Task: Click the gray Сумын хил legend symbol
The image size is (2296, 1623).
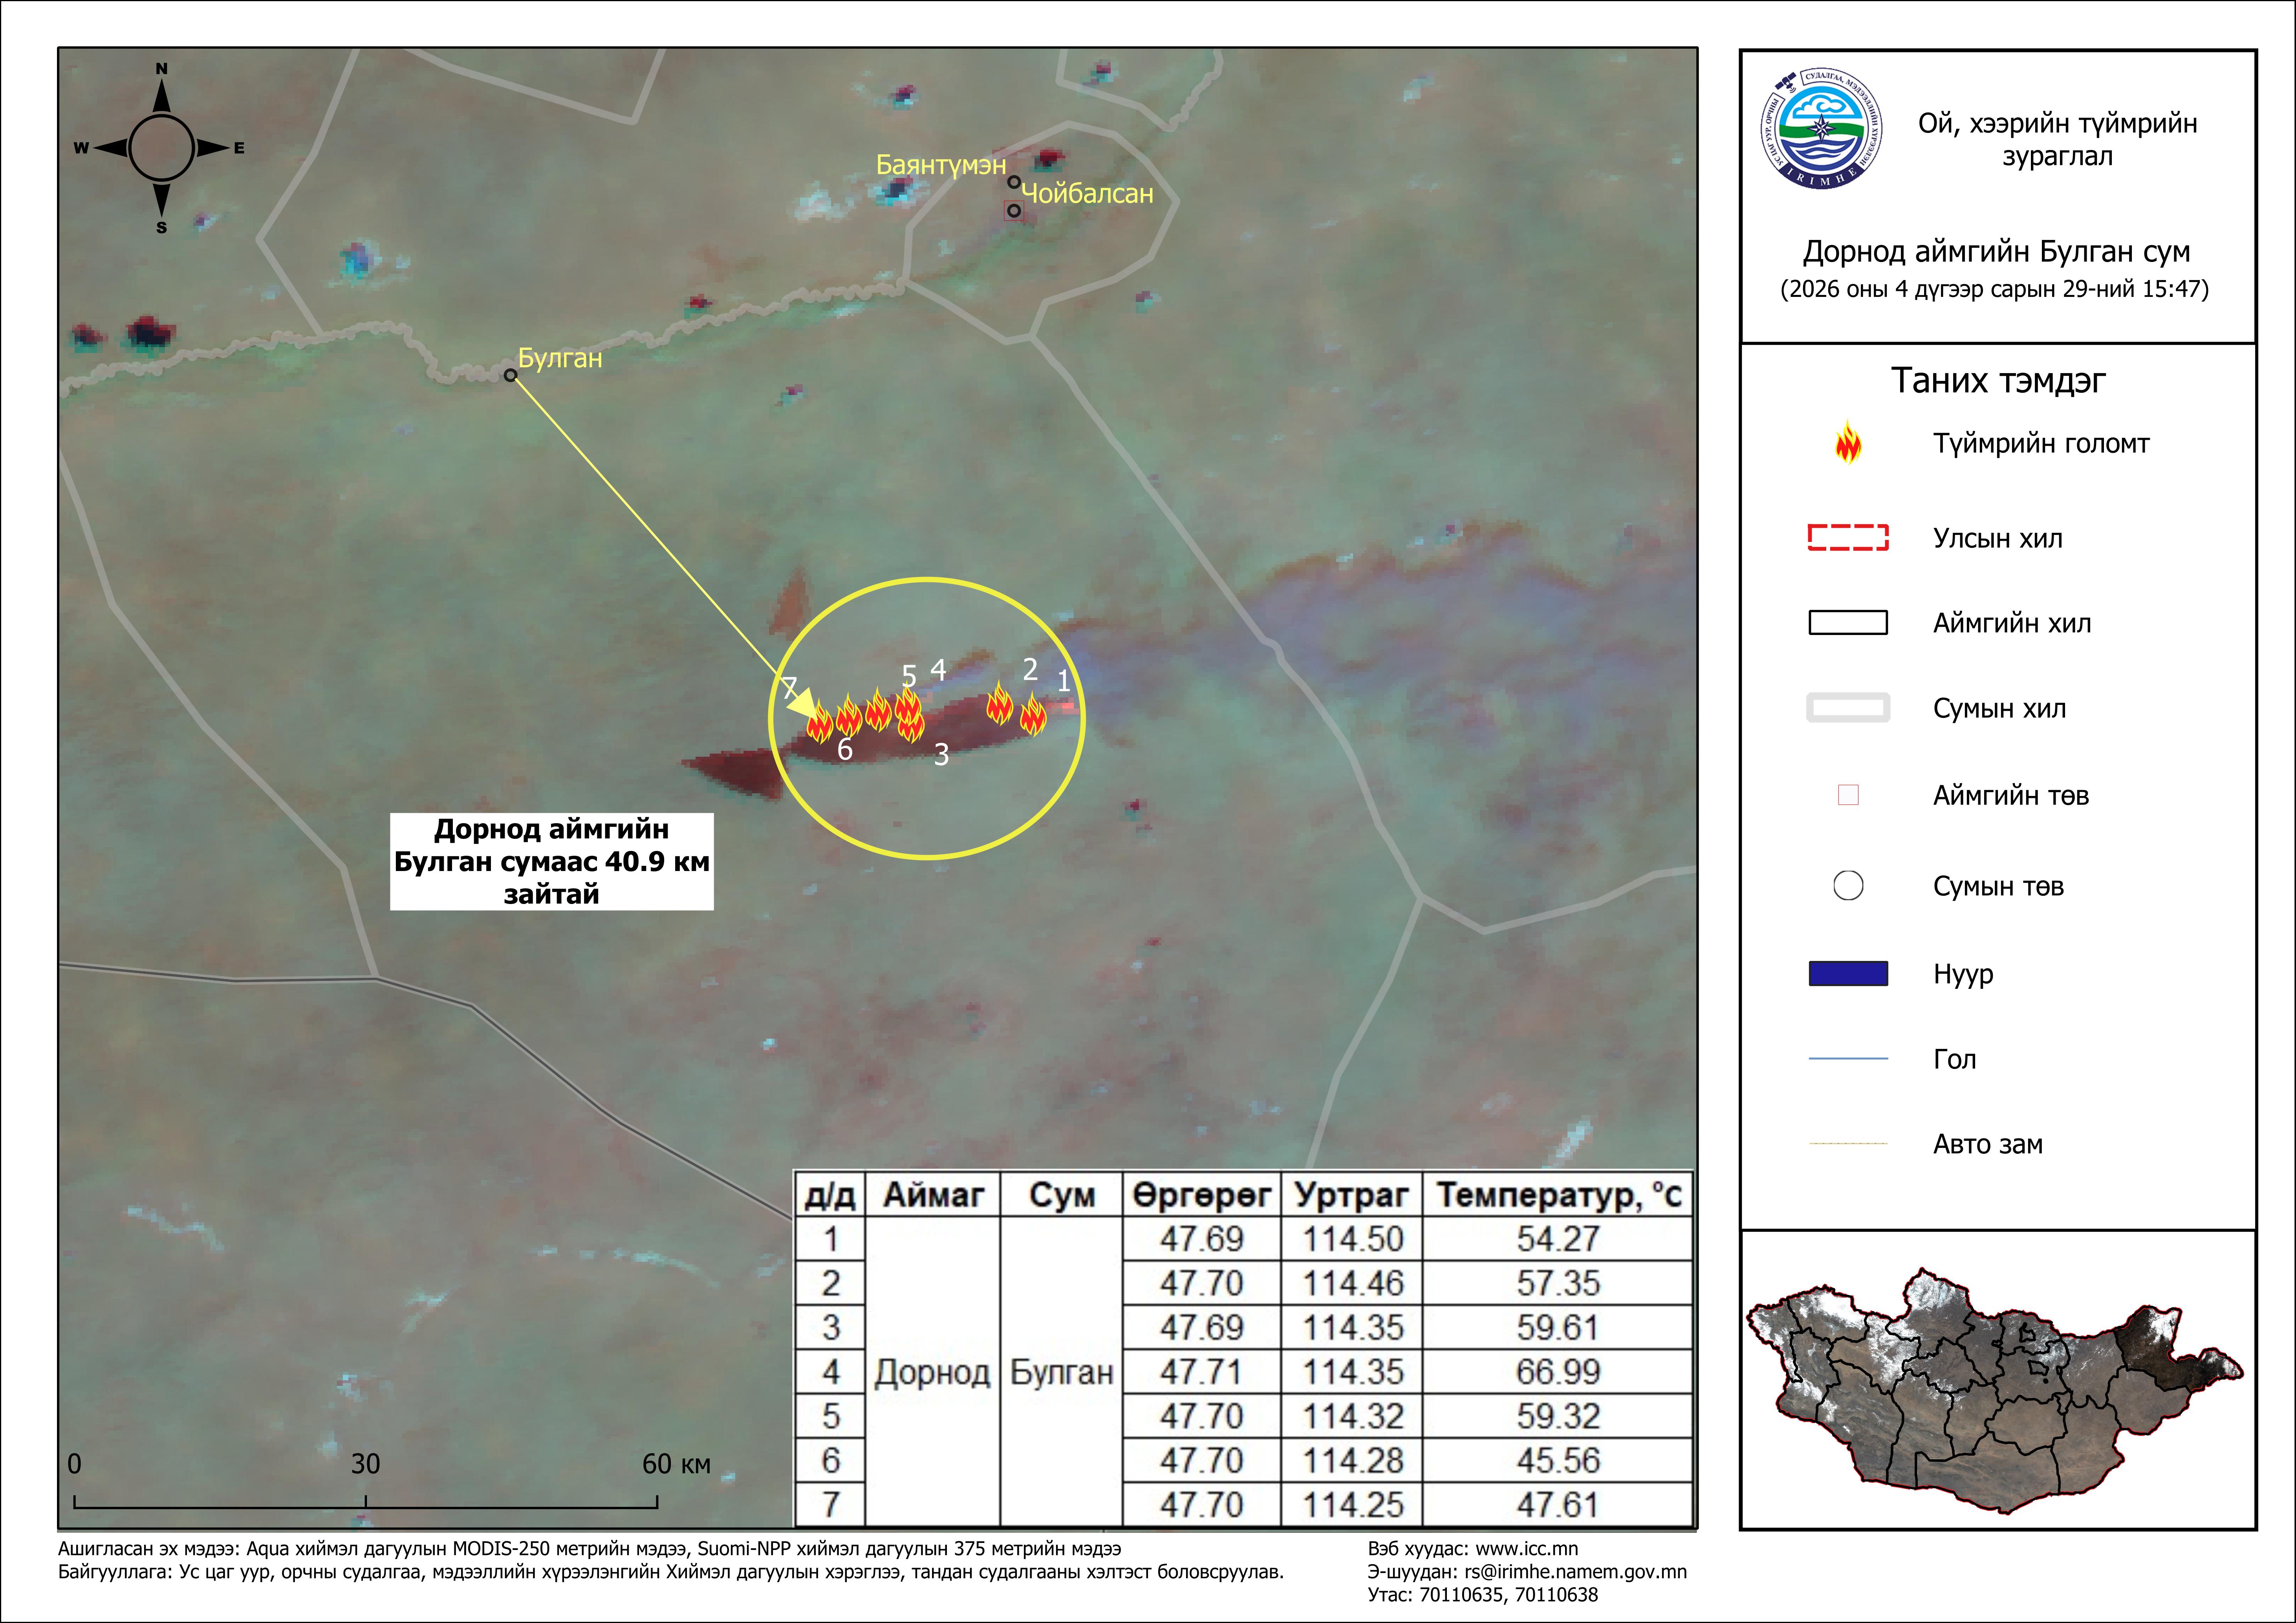Action: [1848, 708]
